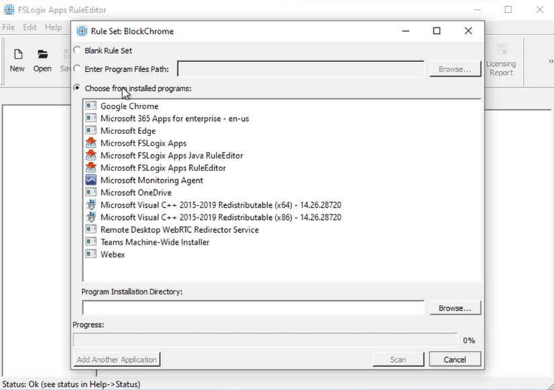This screenshot has height=390, width=554.
Task: Select Microsoft Monitoring Agent text
Action: (151, 180)
